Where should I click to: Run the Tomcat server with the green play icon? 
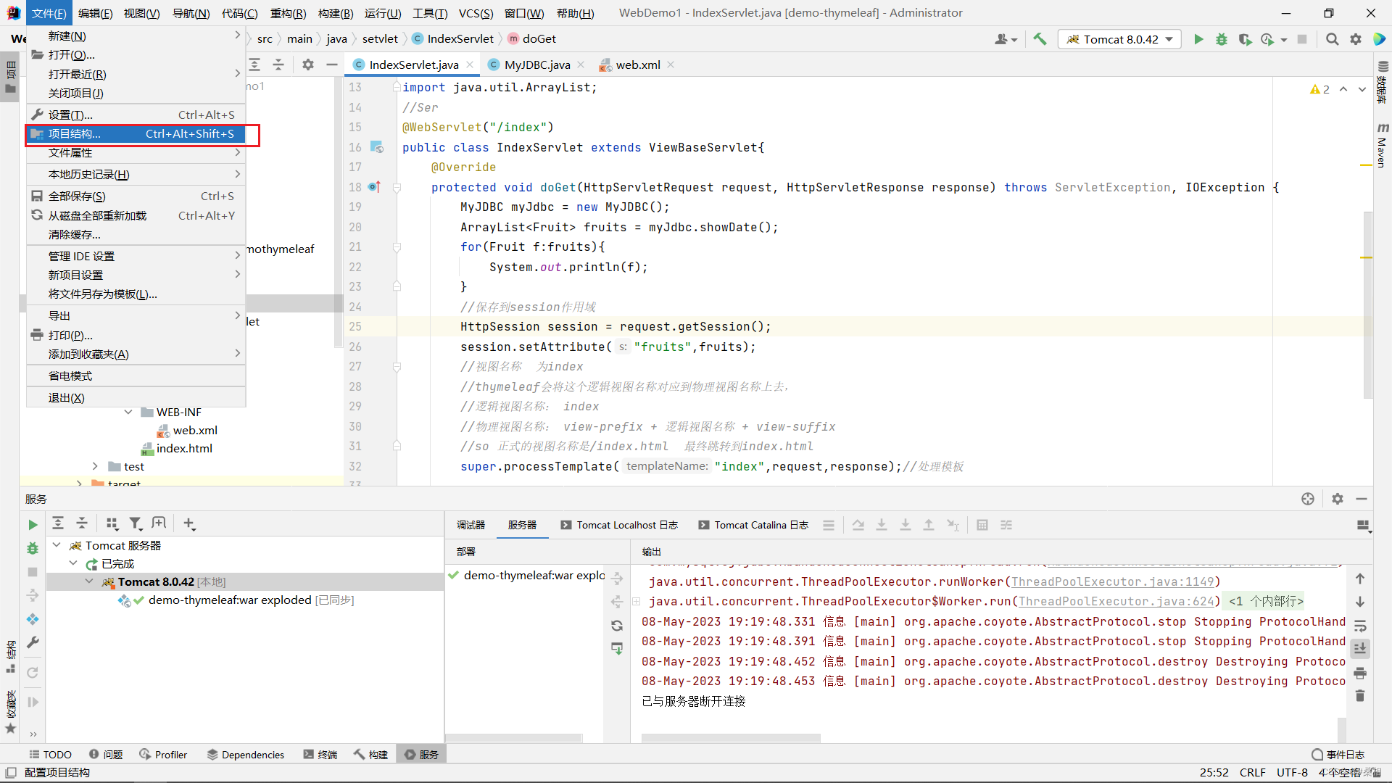click(x=1198, y=39)
